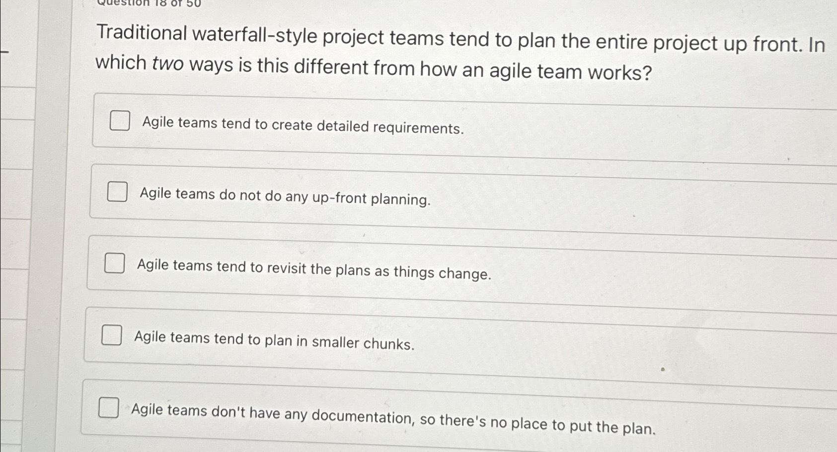837x452 pixels.
Task: Click the italicized word 'two' in the question
Action: click(169, 64)
